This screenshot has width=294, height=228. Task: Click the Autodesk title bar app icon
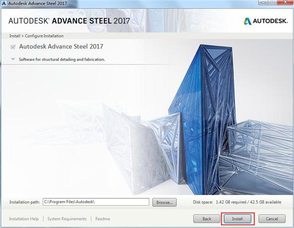pyautogui.click(x=3, y=3)
